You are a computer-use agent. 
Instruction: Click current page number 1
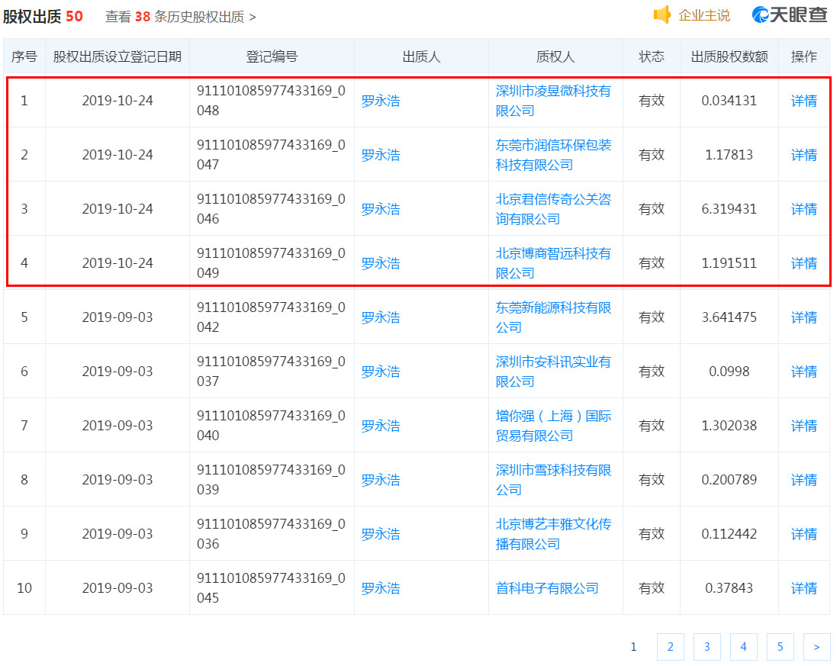633,647
